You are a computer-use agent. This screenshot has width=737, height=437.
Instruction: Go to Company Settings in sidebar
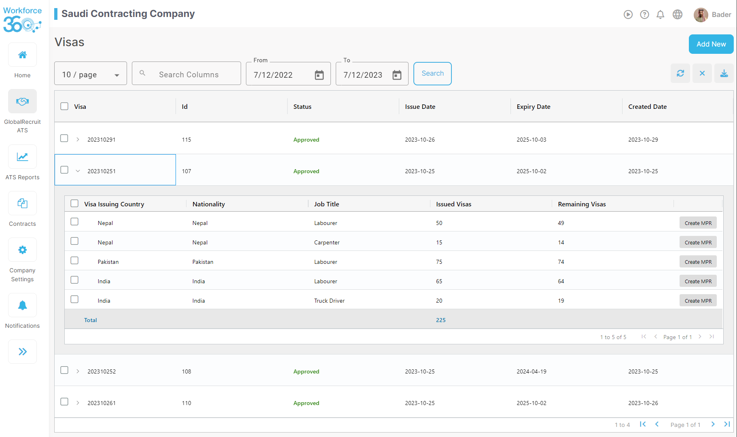click(23, 250)
